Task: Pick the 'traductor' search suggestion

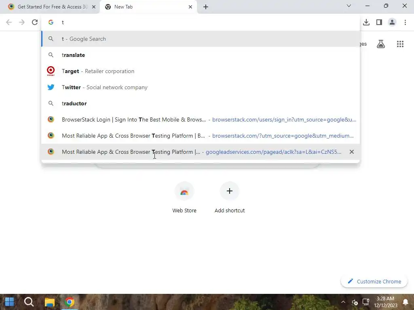Action: click(201, 103)
